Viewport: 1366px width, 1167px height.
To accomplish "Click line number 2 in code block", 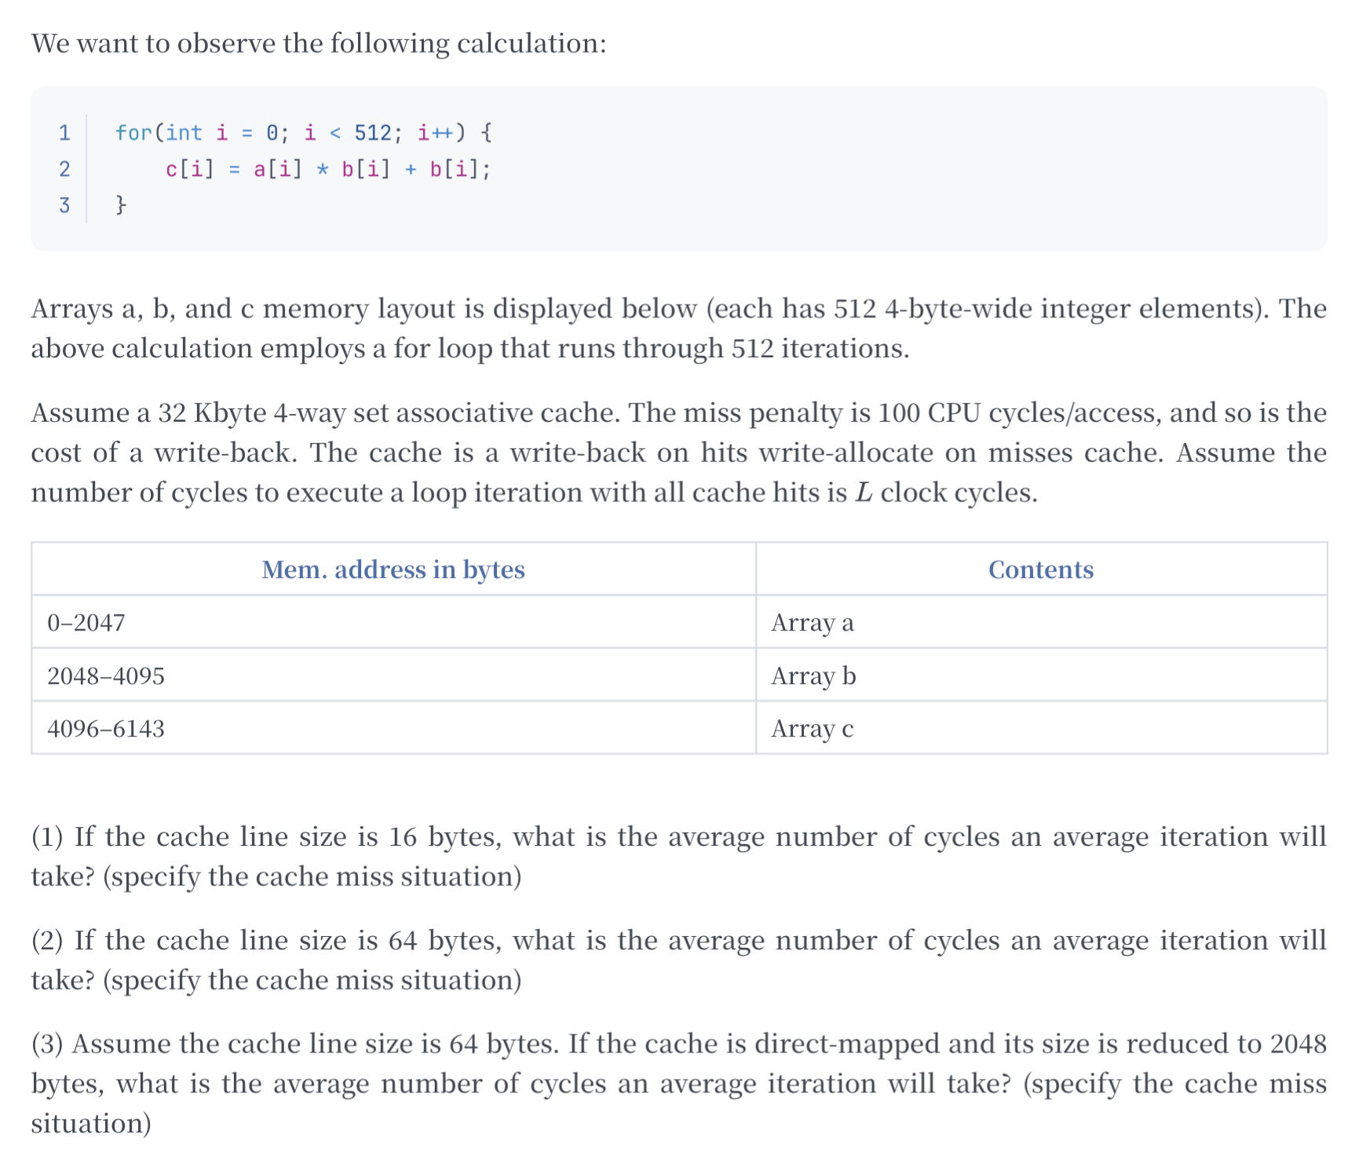I will tap(64, 169).
